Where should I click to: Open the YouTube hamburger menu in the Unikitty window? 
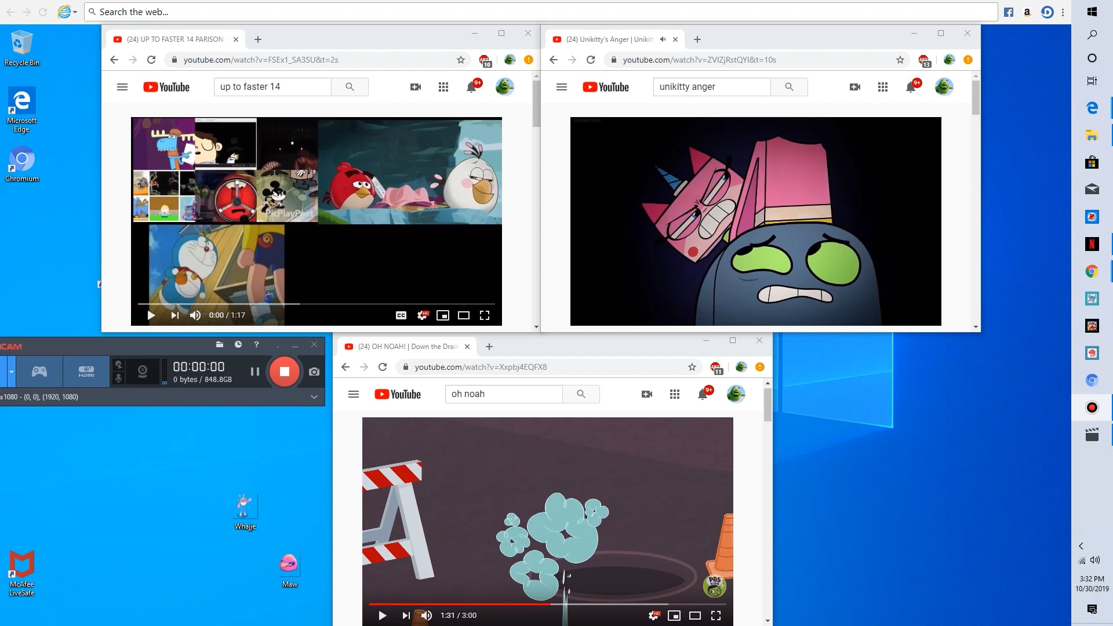pyautogui.click(x=561, y=87)
